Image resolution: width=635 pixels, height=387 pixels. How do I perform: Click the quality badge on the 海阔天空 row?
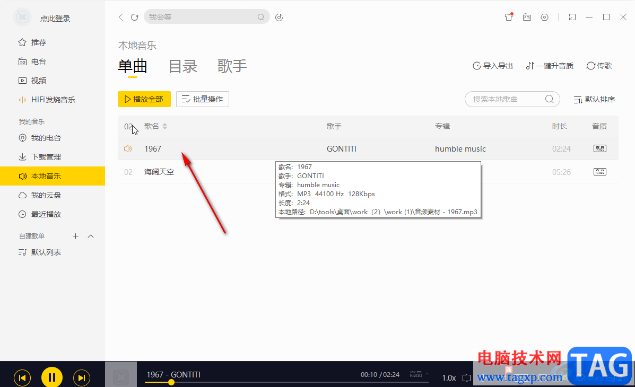600,172
